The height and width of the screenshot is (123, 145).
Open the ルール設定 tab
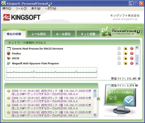tap(63, 34)
